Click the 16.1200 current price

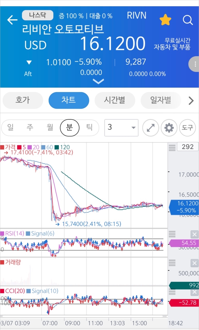click(113, 44)
